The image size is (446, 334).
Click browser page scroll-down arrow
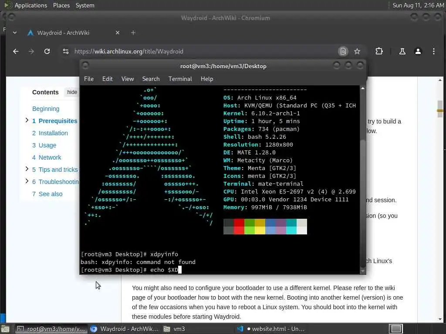pyautogui.click(x=440, y=319)
